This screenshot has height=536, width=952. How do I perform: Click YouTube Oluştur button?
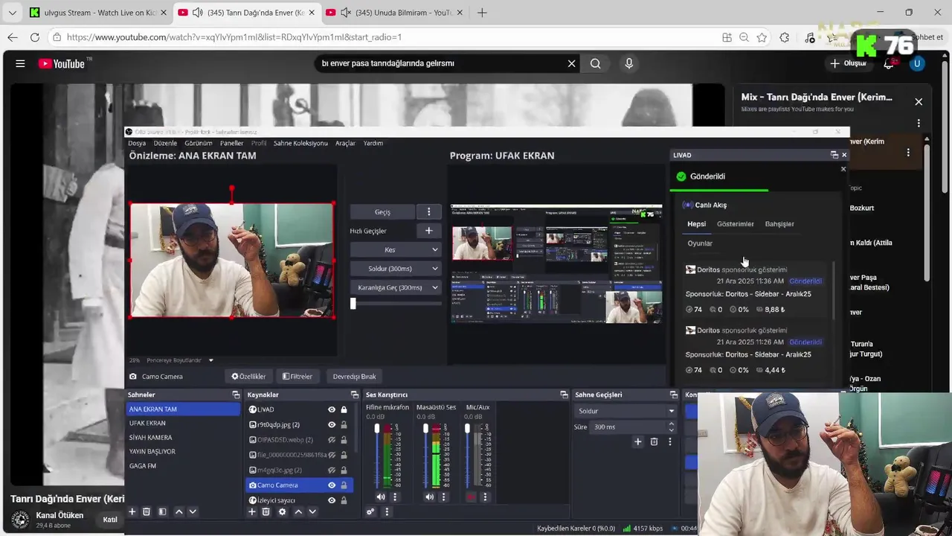pyautogui.click(x=849, y=63)
